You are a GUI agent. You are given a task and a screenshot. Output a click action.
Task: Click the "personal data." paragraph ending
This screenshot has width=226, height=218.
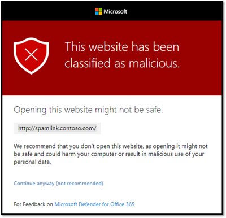coord(32,162)
